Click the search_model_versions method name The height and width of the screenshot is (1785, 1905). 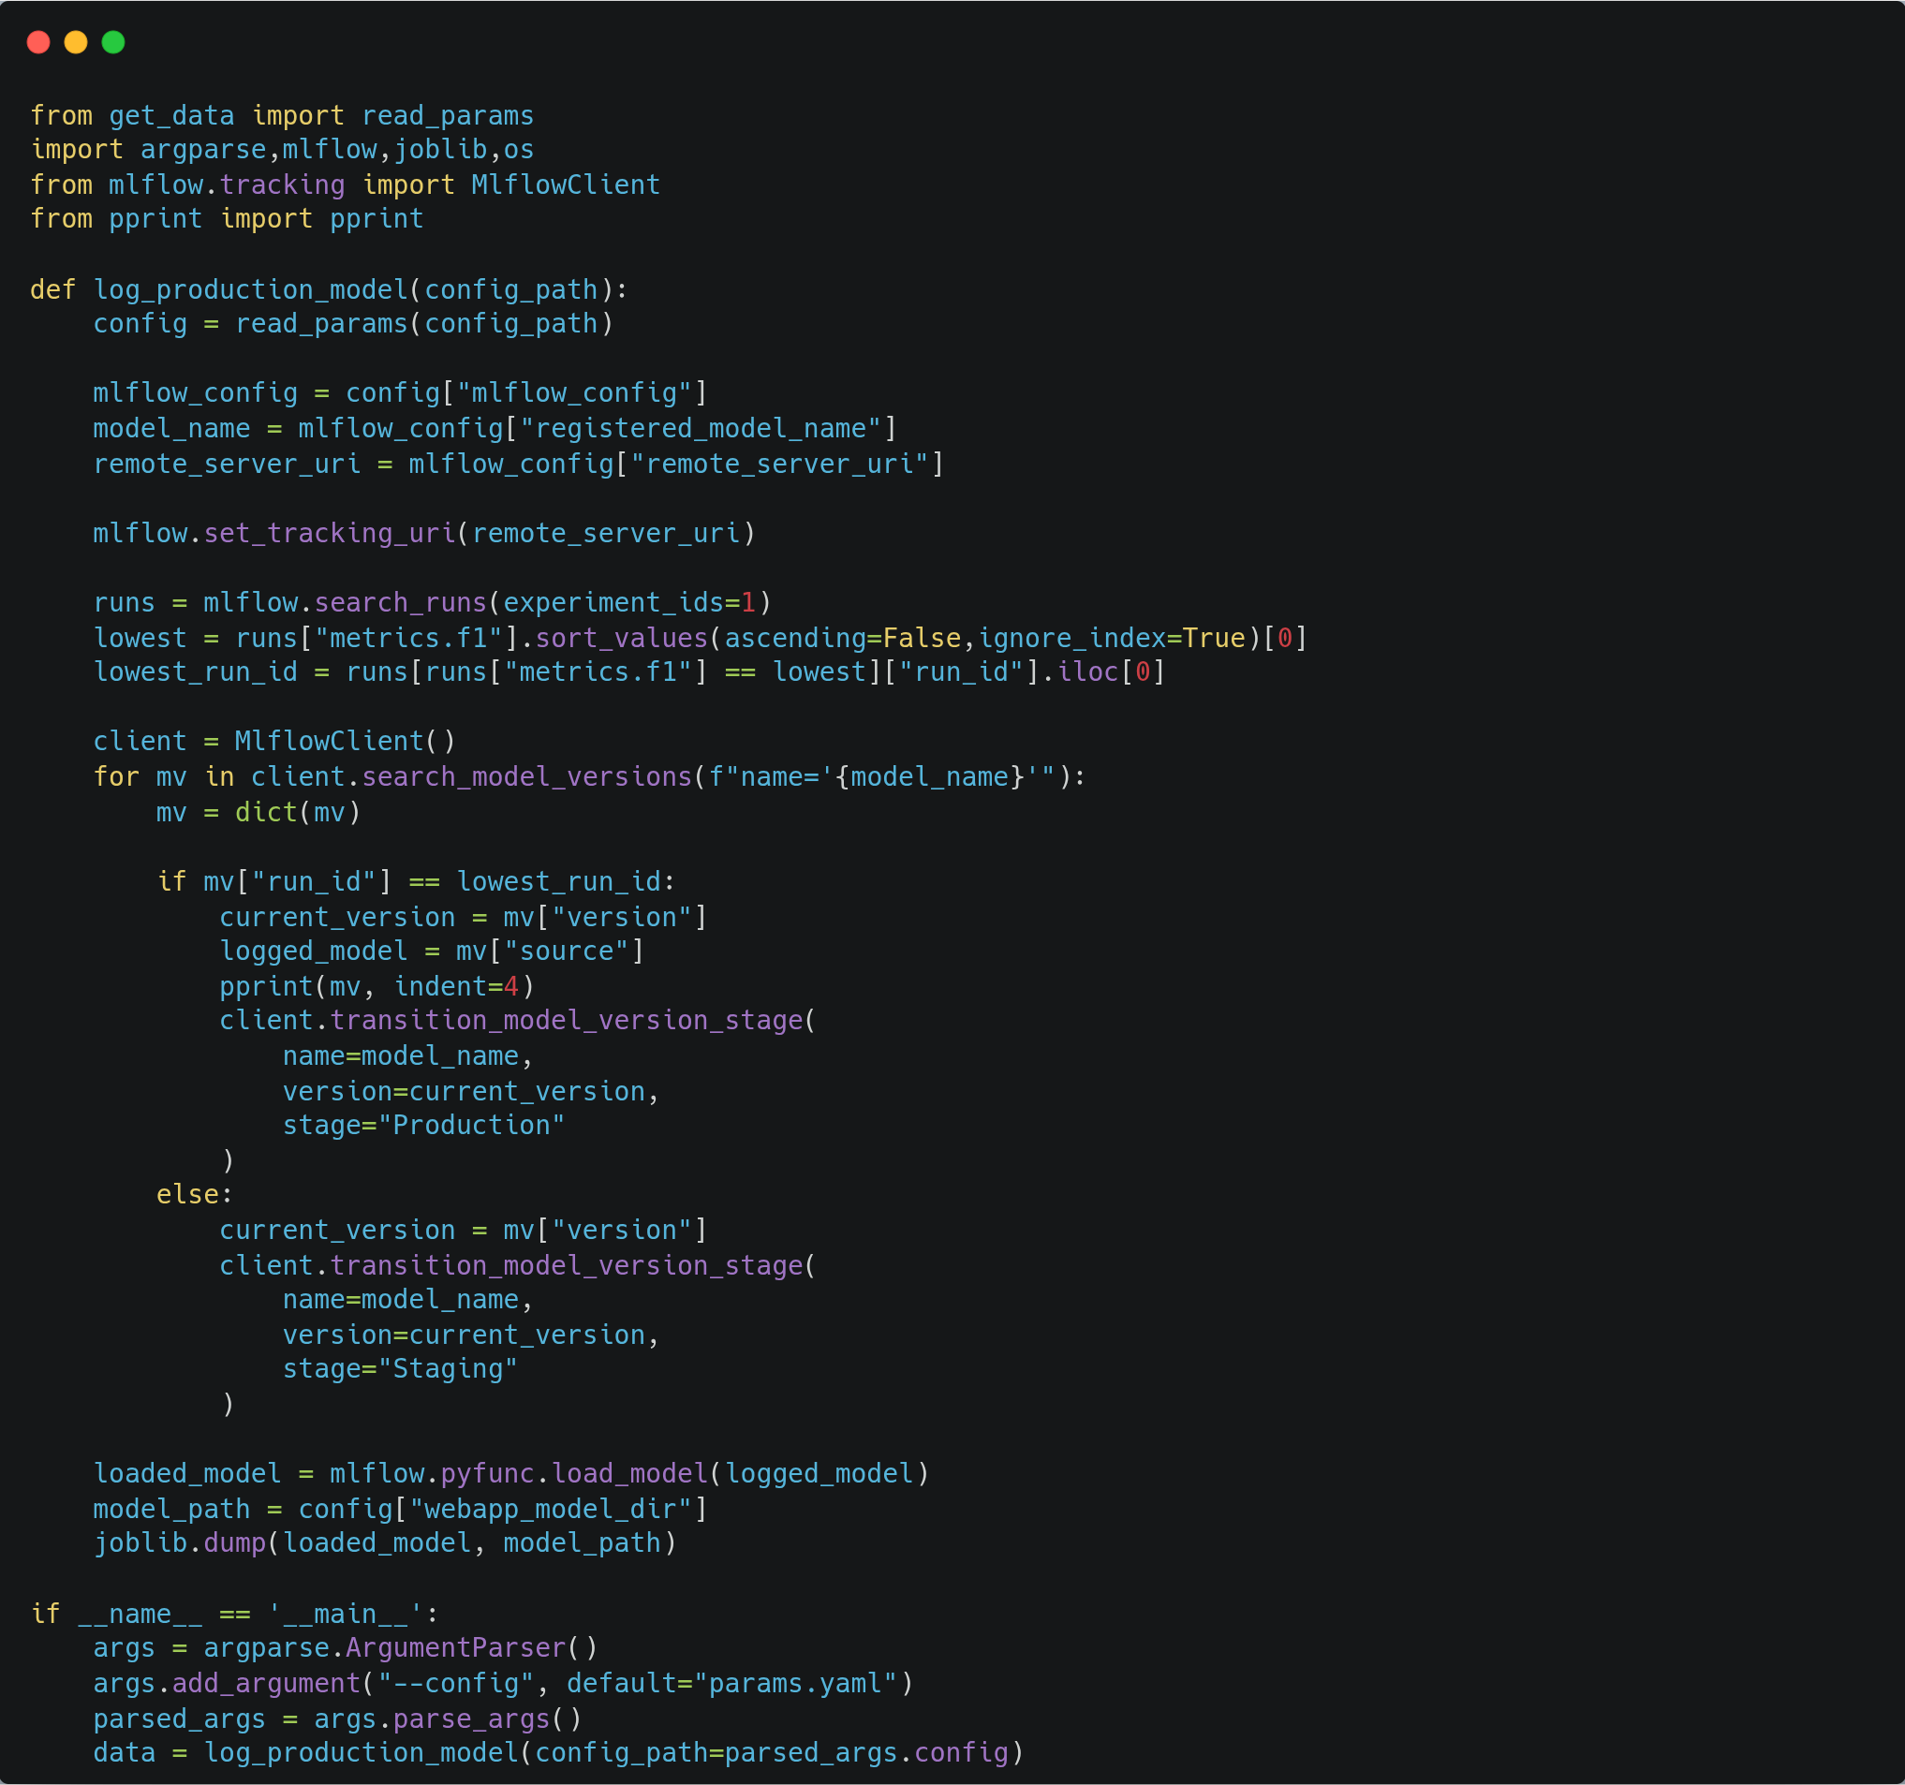tap(526, 777)
